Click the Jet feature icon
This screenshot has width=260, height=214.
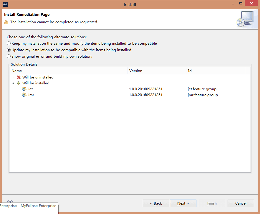click(x=24, y=89)
